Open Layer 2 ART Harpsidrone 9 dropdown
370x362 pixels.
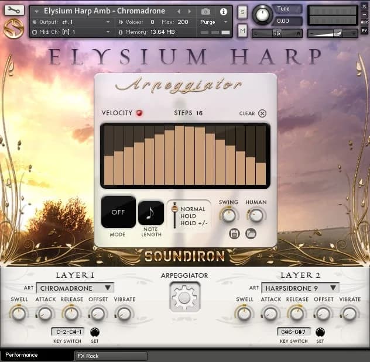coord(300,288)
